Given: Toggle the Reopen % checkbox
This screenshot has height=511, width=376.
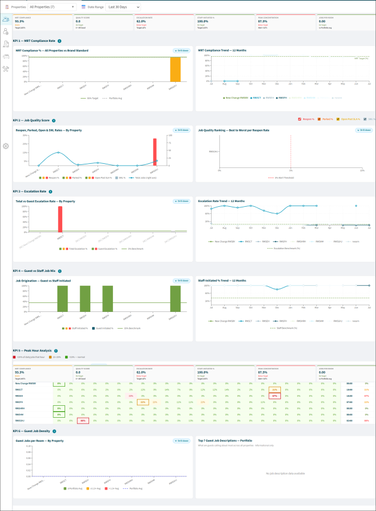Looking at the screenshot, I should click(299, 120).
